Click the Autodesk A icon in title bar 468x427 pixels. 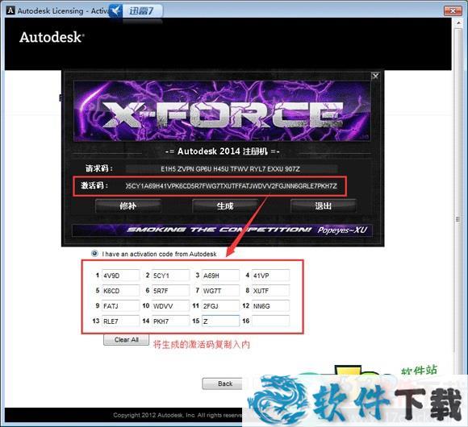tap(10, 10)
